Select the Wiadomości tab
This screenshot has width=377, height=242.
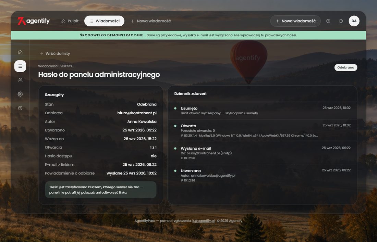[104, 21]
